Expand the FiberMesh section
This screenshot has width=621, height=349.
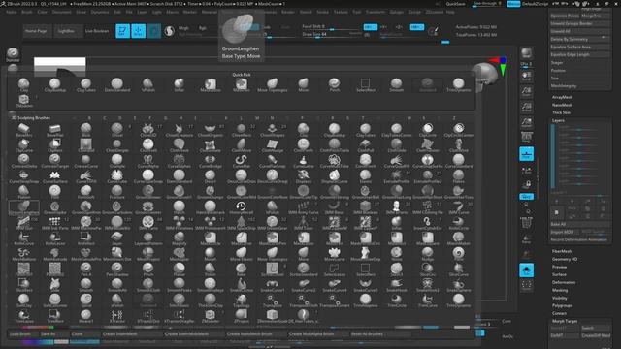tap(562, 251)
